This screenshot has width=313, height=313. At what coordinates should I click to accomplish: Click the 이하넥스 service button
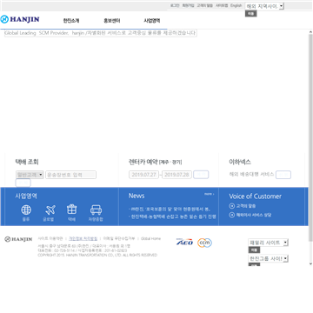pos(283,175)
